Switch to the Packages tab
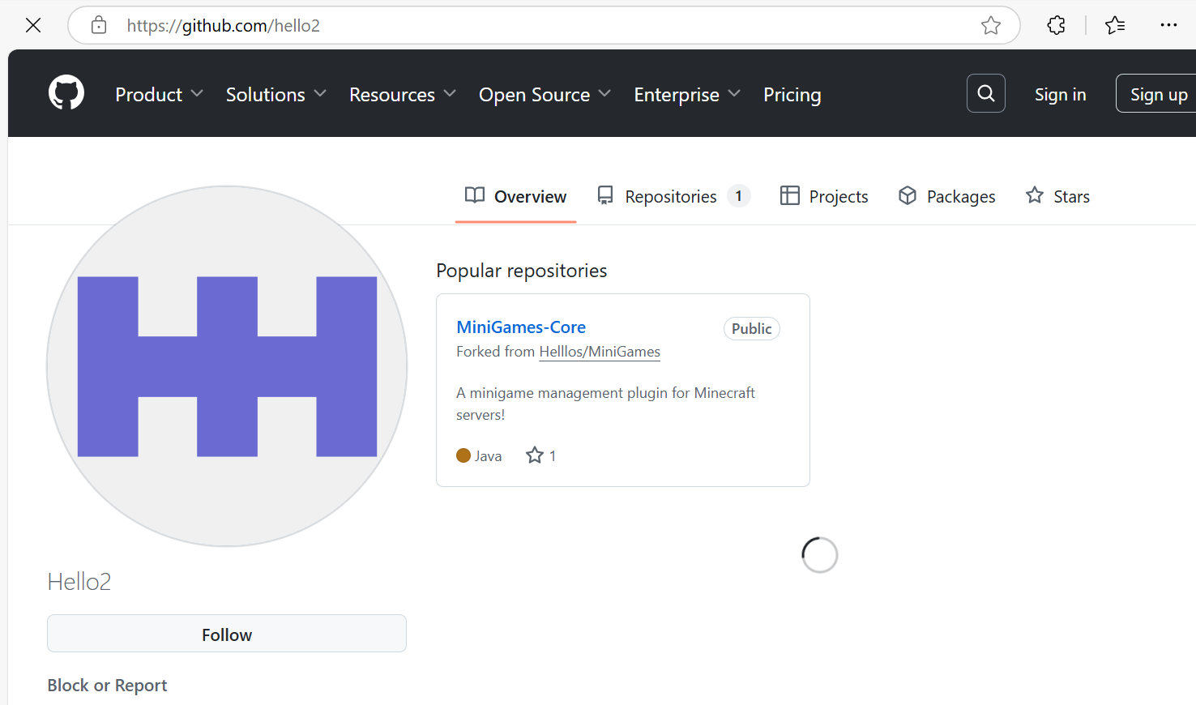This screenshot has height=705, width=1196. 946,196
